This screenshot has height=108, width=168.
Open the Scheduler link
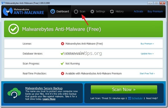point(137,98)
